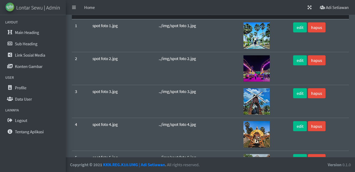This screenshot has height=172, width=355.
Task: Click the LAINNYA section header
Action: [x=12, y=110]
